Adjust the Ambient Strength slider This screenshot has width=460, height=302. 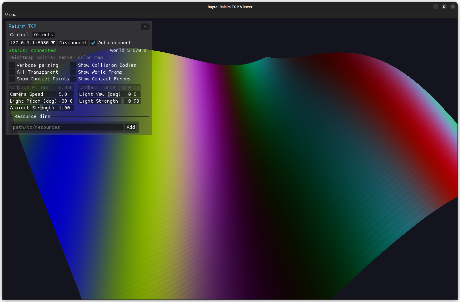(41, 108)
